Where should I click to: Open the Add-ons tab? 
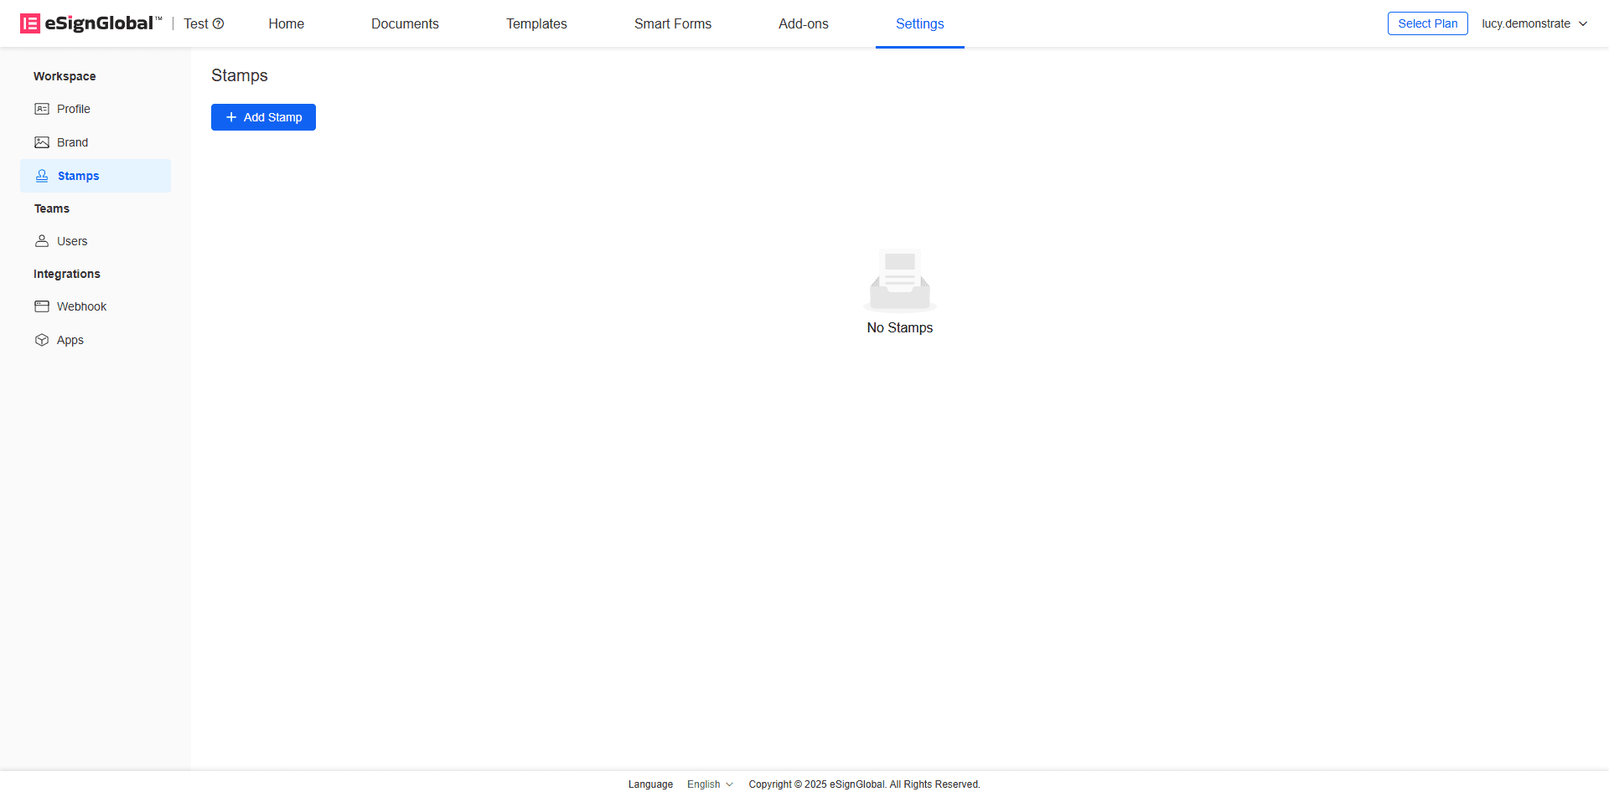click(x=803, y=23)
